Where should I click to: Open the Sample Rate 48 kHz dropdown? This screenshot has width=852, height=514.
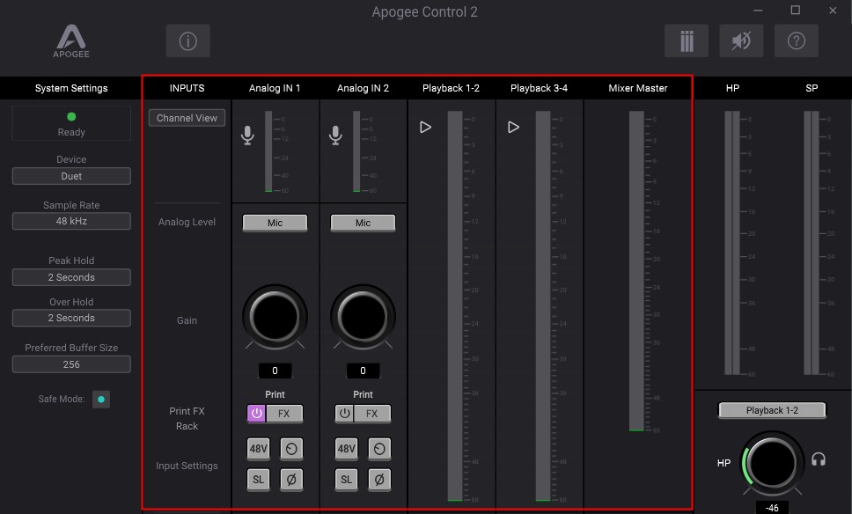[x=71, y=221]
